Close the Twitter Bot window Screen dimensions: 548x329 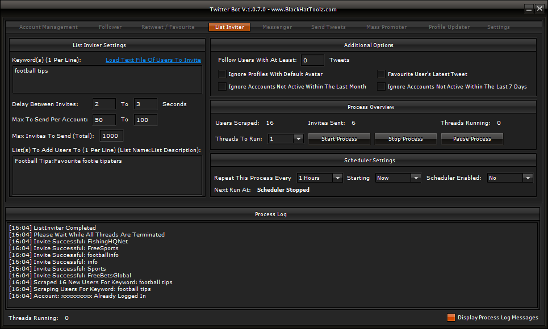tap(539, 9)
